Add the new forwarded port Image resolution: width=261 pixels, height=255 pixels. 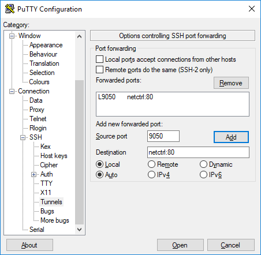231,137
